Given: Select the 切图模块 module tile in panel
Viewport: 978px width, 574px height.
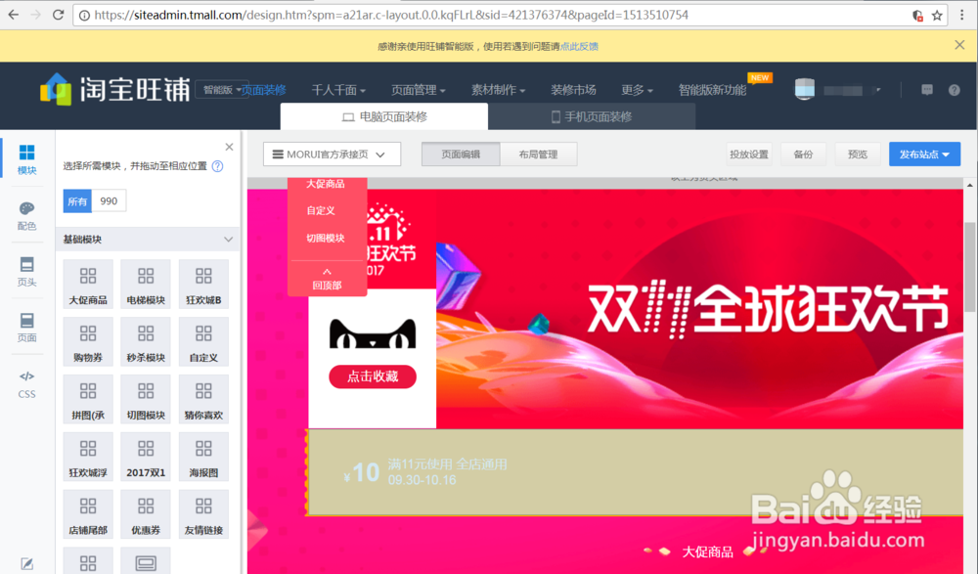Looking at the screenshot, I should point(146,399).
